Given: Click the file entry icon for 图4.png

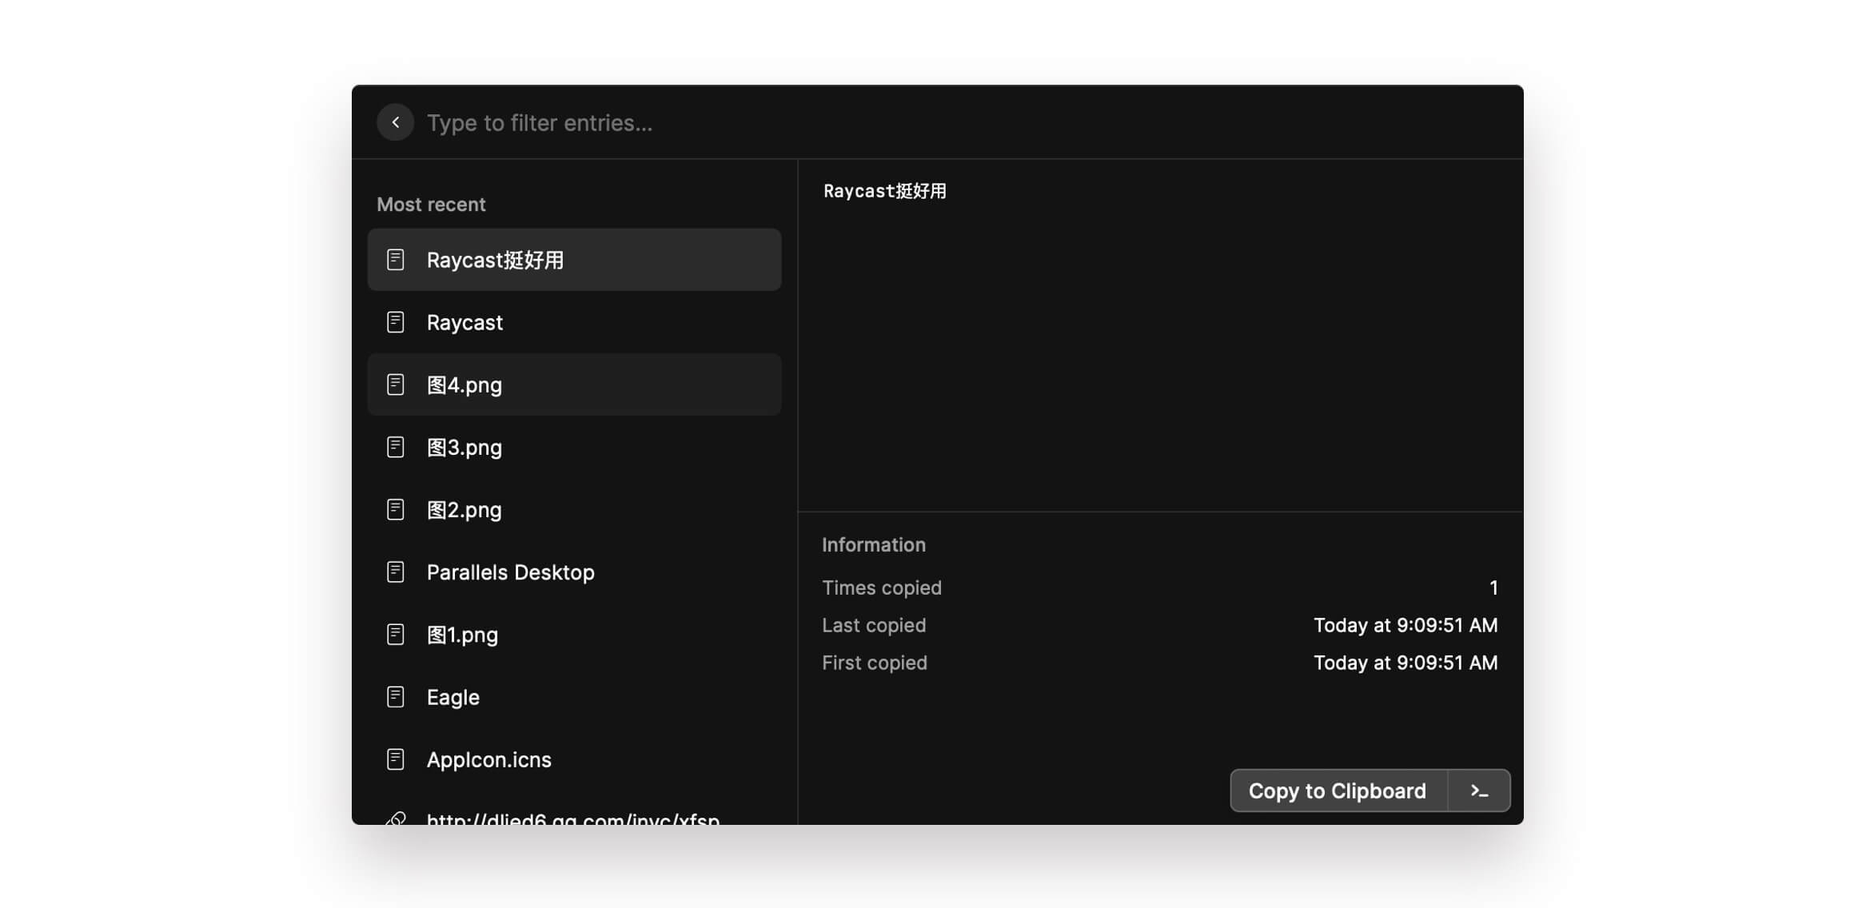Looking at the screenshot, I should pyautogui.click(x=396, y=384).
